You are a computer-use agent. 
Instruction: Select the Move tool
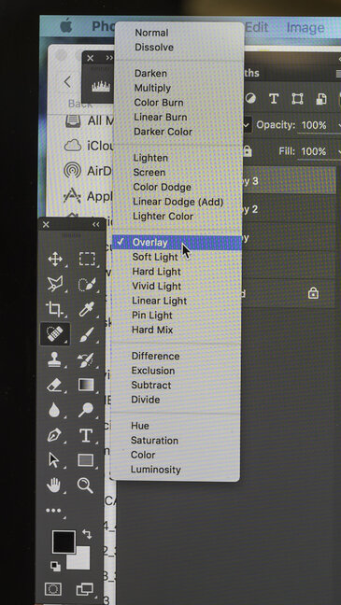click(x=55, y=259)
